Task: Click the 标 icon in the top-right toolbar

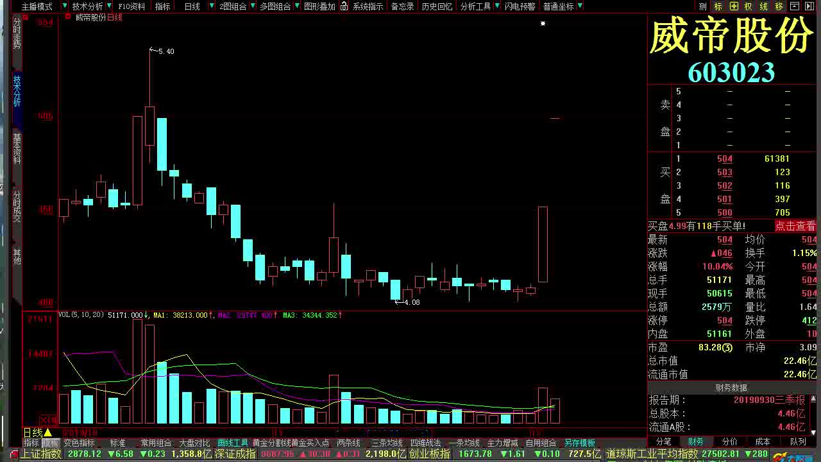Action: coord(718,6)
